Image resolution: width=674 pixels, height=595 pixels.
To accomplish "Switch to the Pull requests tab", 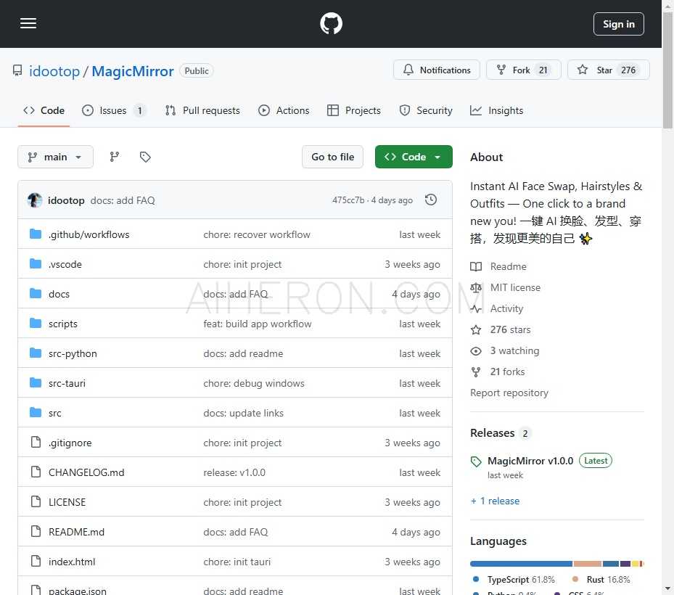I will 202,110.
